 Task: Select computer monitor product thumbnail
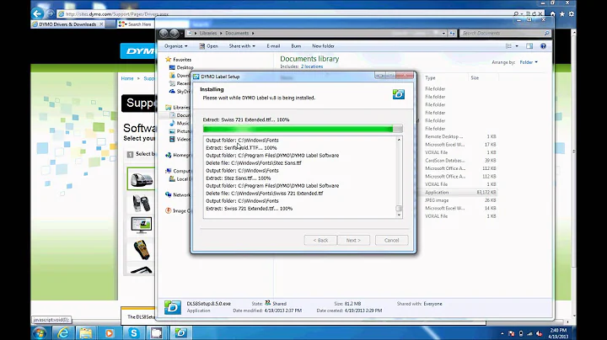point(141,225)
